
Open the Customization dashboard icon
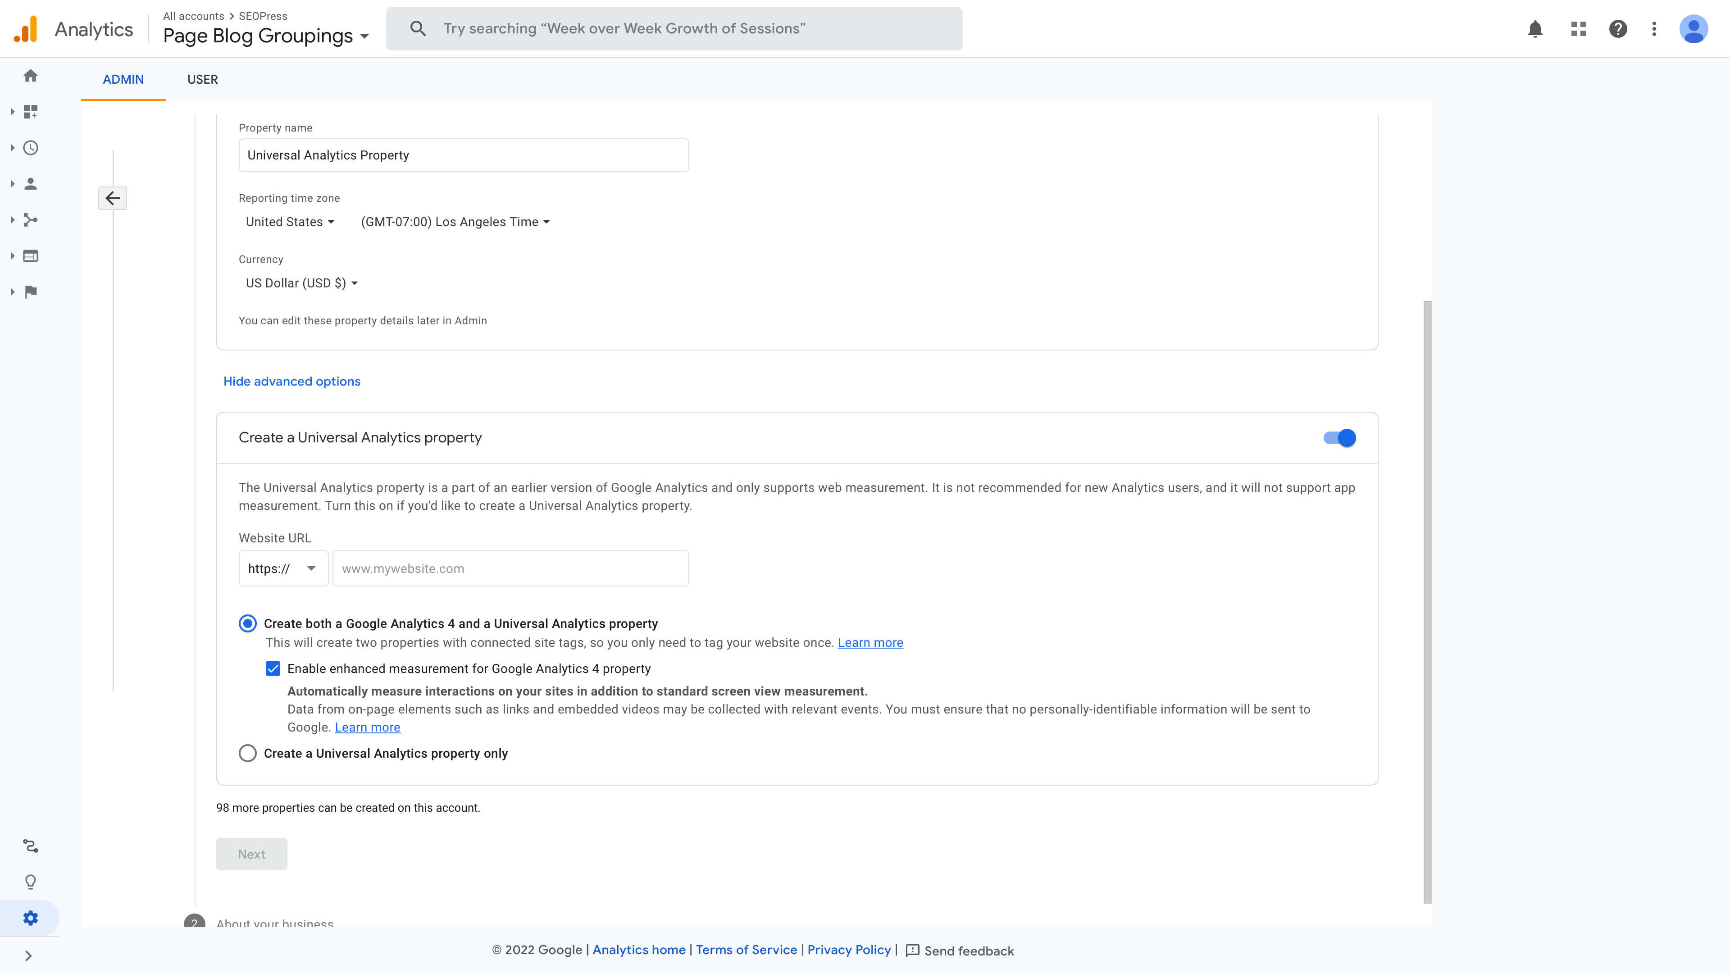coord(30,111)
